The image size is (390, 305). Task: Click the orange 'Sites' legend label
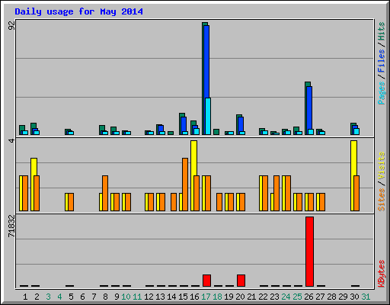coord(381,200)
